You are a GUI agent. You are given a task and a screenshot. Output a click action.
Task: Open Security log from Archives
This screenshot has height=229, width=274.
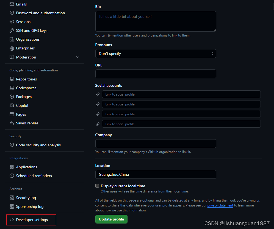pos(26,198)
